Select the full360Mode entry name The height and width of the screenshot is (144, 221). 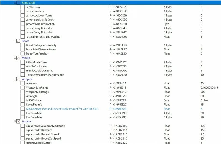[x=34, y=100]
